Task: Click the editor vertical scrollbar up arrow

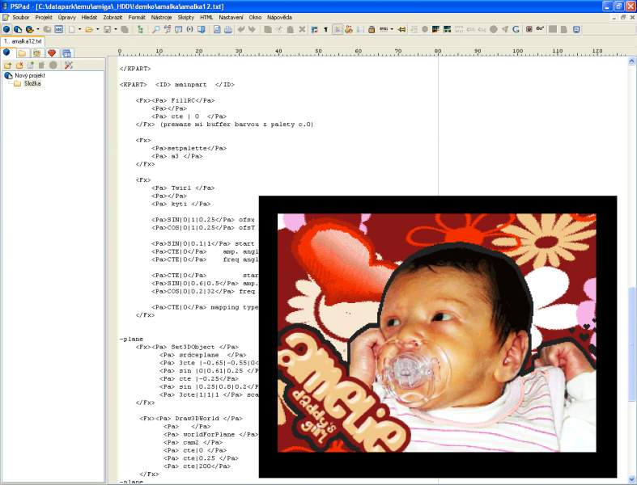Action: [x=632, y=61]
